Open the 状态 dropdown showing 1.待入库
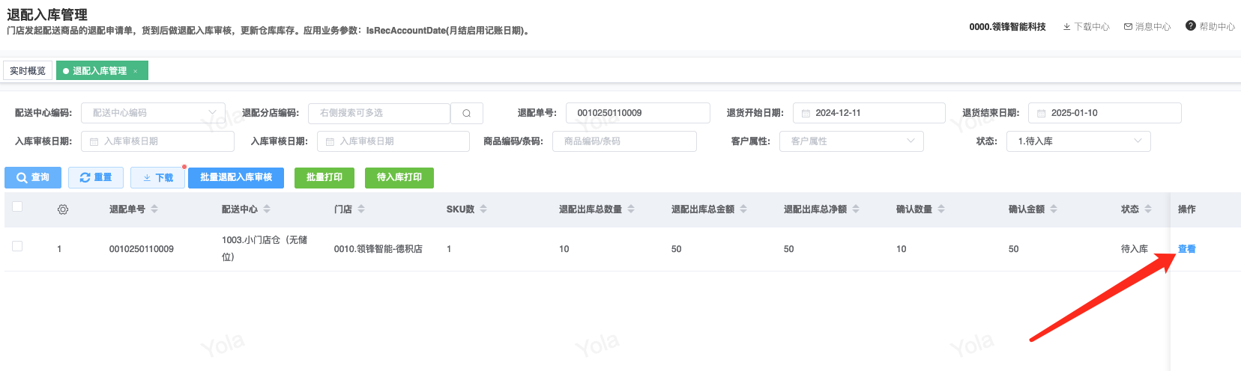 (1078, 141)
